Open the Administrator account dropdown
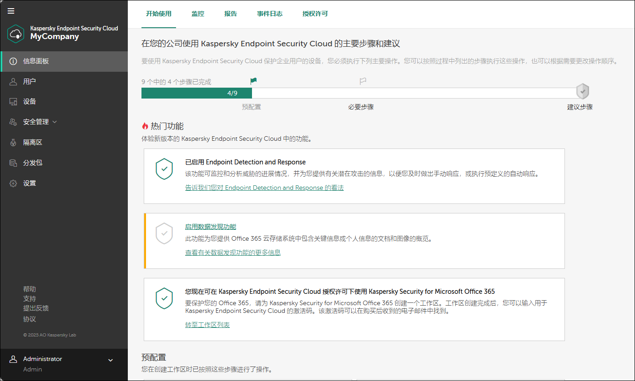The image size is (635, 381). [110, 360]
